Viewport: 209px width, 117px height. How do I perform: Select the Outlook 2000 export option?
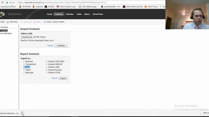click(46, 67)
